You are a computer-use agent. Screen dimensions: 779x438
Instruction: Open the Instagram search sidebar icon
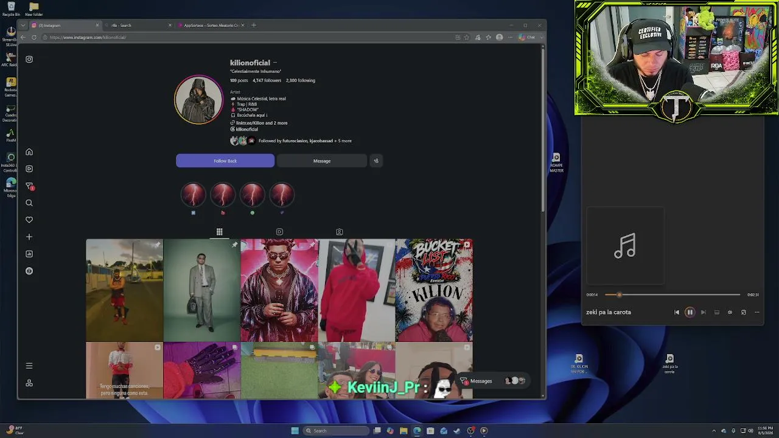(29, 203)
